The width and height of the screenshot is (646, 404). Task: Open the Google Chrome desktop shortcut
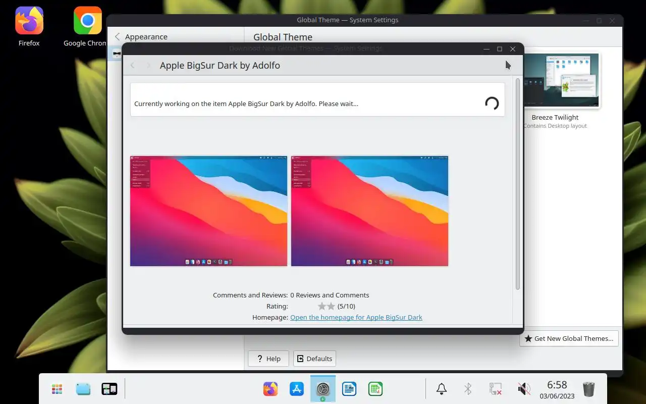(85, 26)
